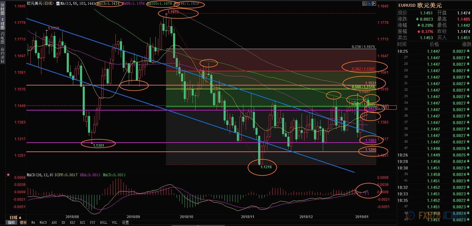Screen dimensions: 472x226
Task: Click the 1.1815 high price label
Action: (x=173, y=12)
